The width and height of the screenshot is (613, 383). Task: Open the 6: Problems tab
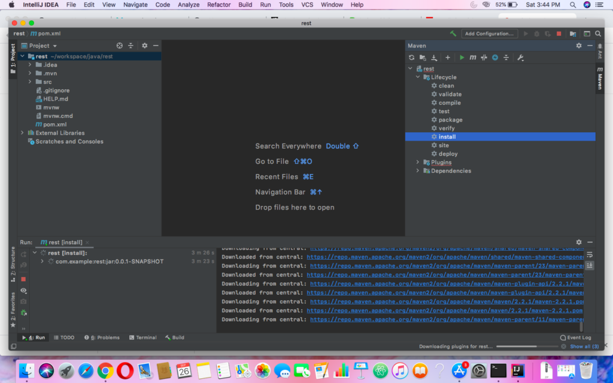click(x=102, y=338)
